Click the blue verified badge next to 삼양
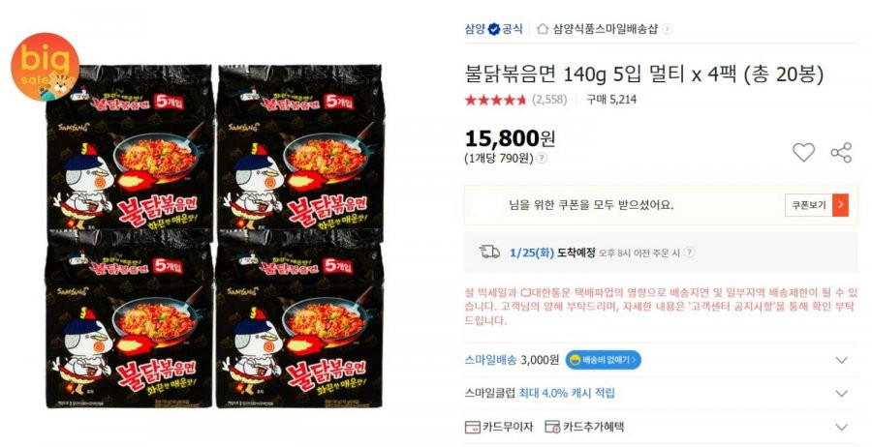 pos(494,29)
